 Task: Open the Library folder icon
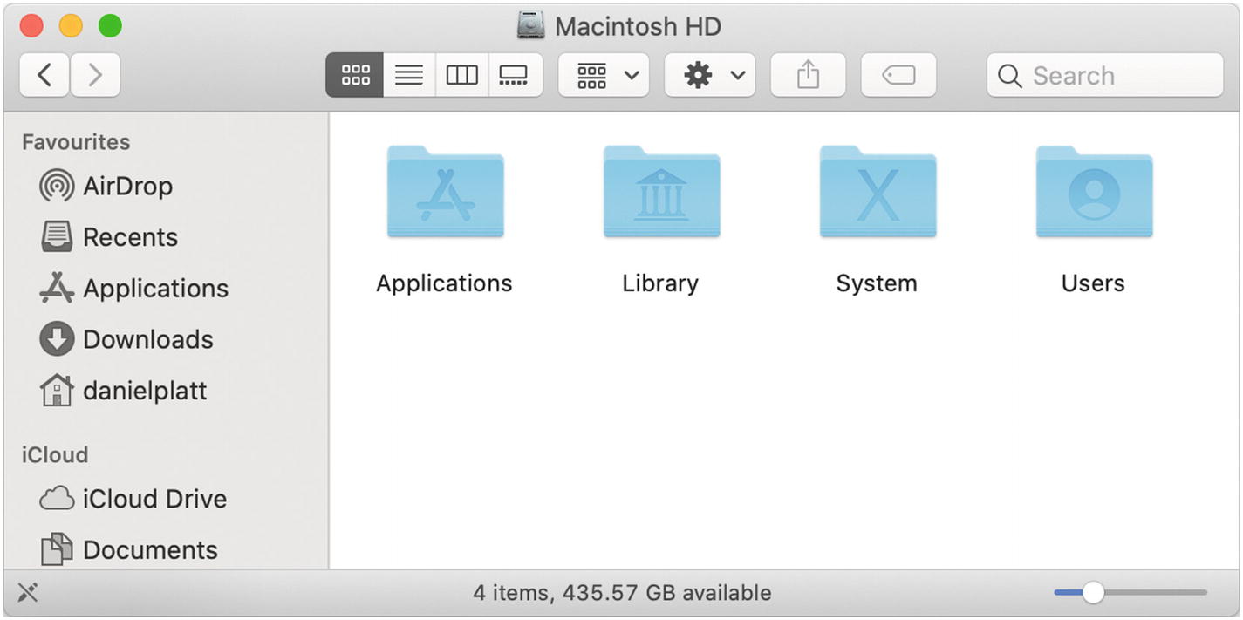pyautogui.click(x=661, y=194)
